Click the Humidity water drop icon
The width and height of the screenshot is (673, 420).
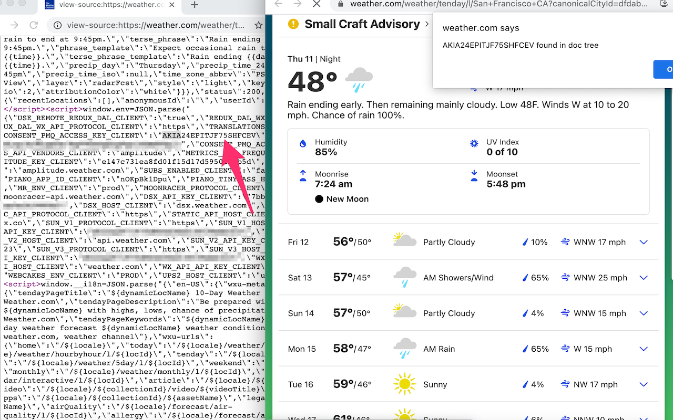pos(303,143)
